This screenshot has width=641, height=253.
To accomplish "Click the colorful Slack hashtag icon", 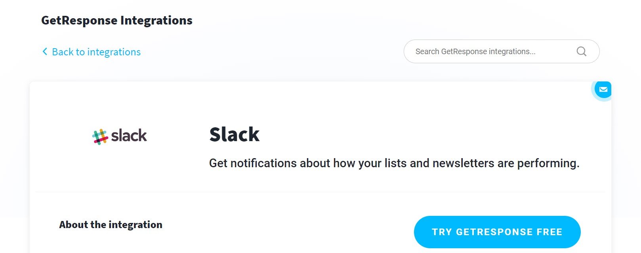I will [100, 137].
